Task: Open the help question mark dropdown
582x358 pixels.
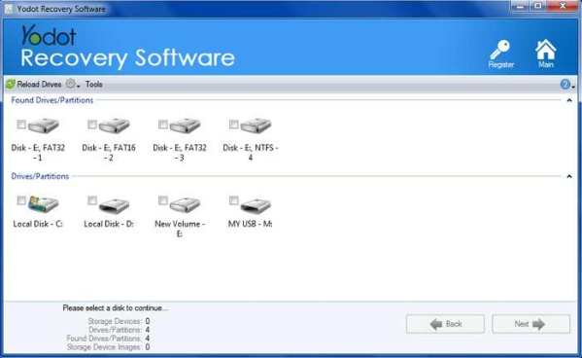Action: pos(567,85)
